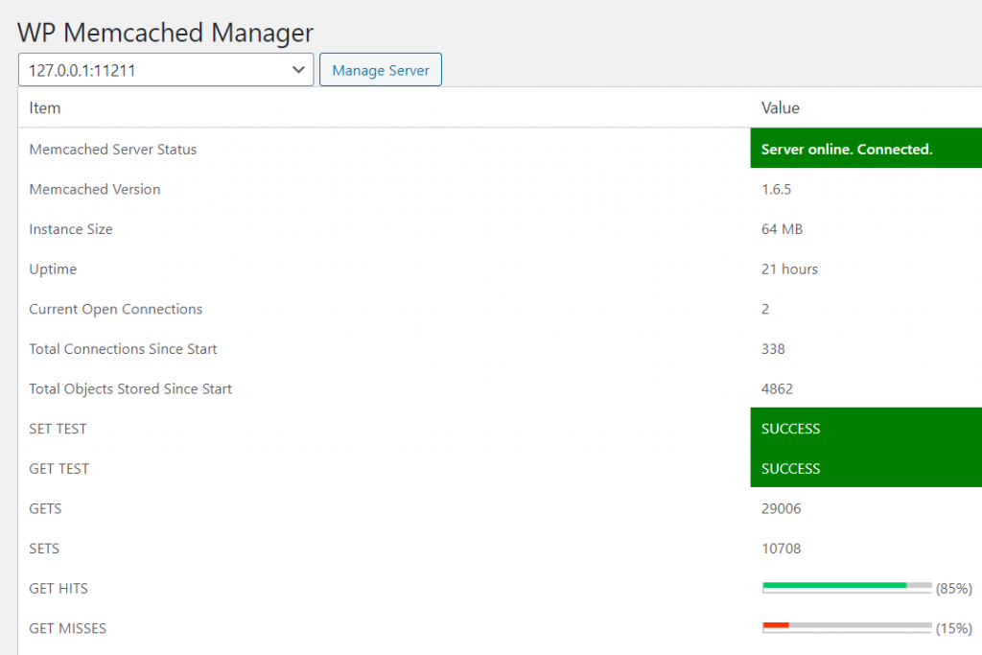Select the GETS value 29006

click(x=781, y=509)
